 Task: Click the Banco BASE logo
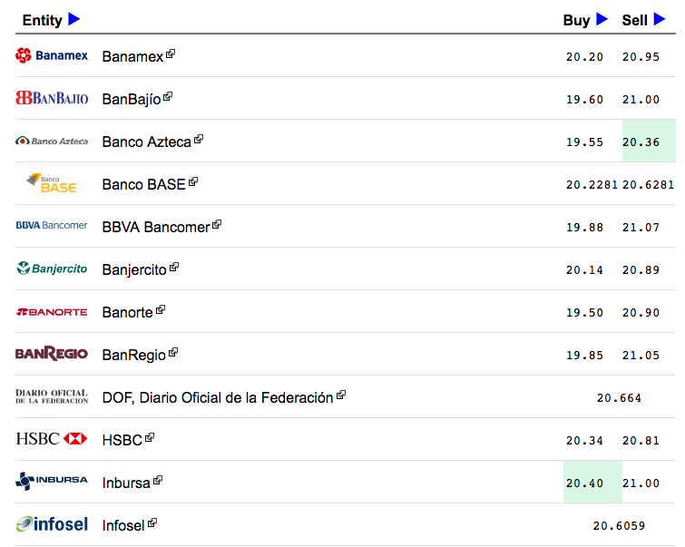[x=52, y=183]
